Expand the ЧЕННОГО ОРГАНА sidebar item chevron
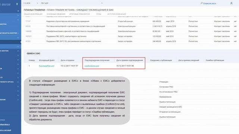The width and height of the screenshot is (239, 134). (x=18, y=82)
